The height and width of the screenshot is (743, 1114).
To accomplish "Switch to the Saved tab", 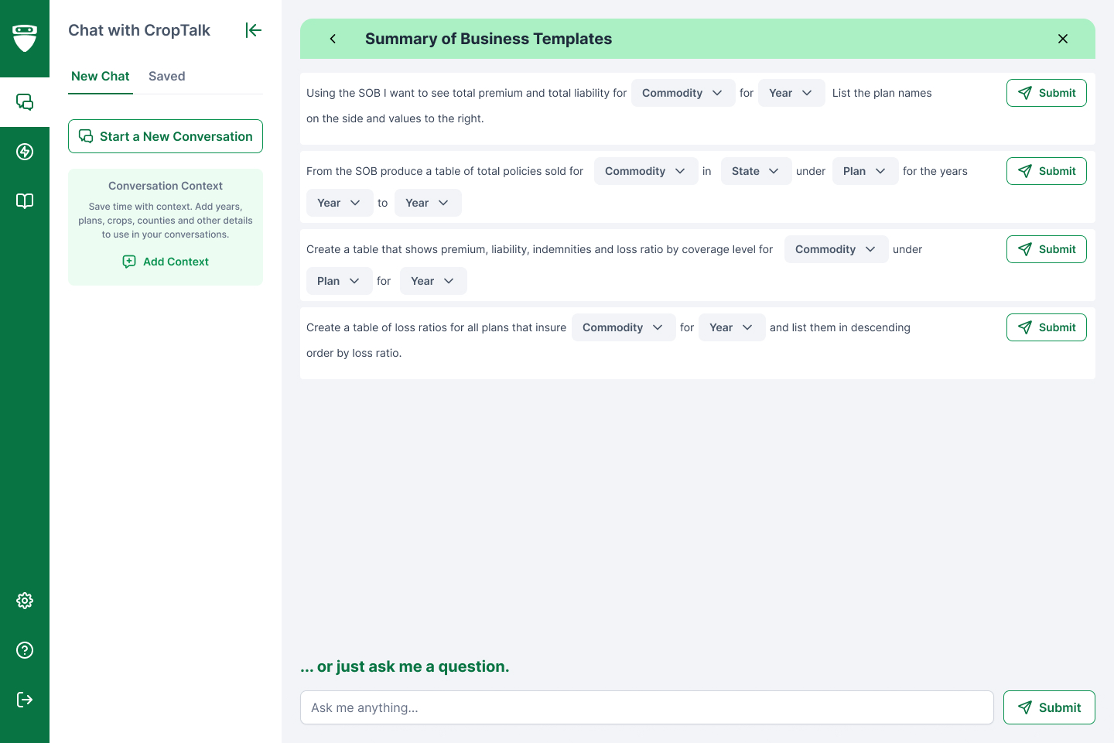I will (167, 77).
